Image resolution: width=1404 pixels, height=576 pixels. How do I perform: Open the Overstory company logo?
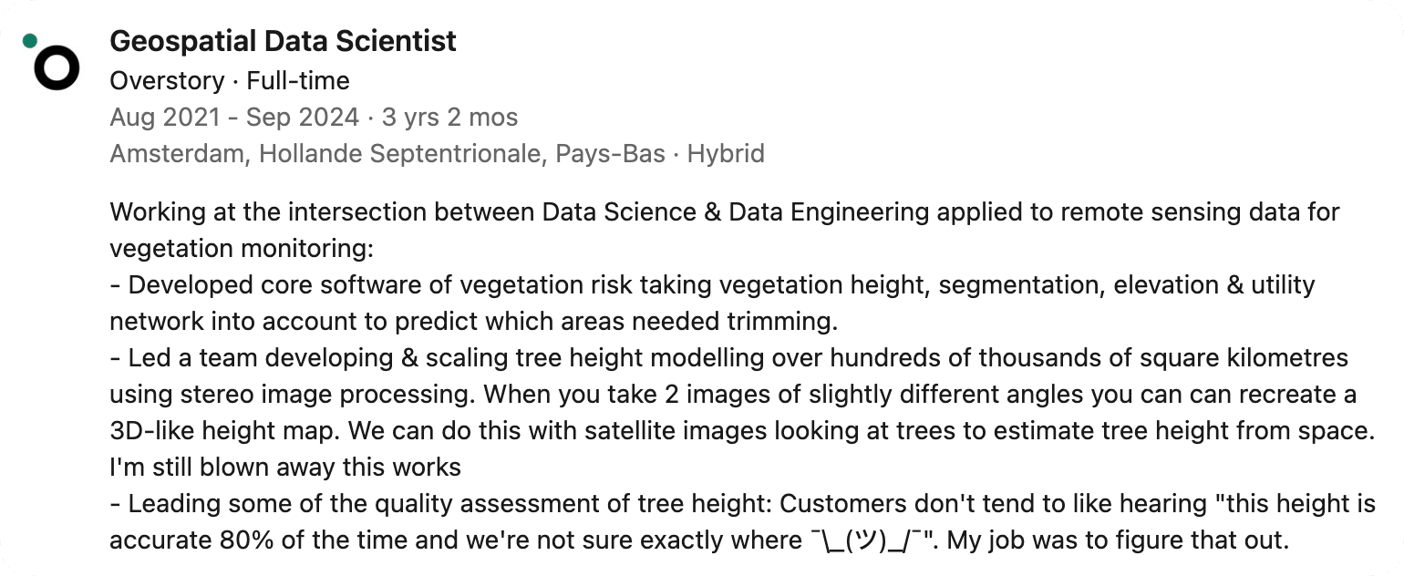point(57,67)
